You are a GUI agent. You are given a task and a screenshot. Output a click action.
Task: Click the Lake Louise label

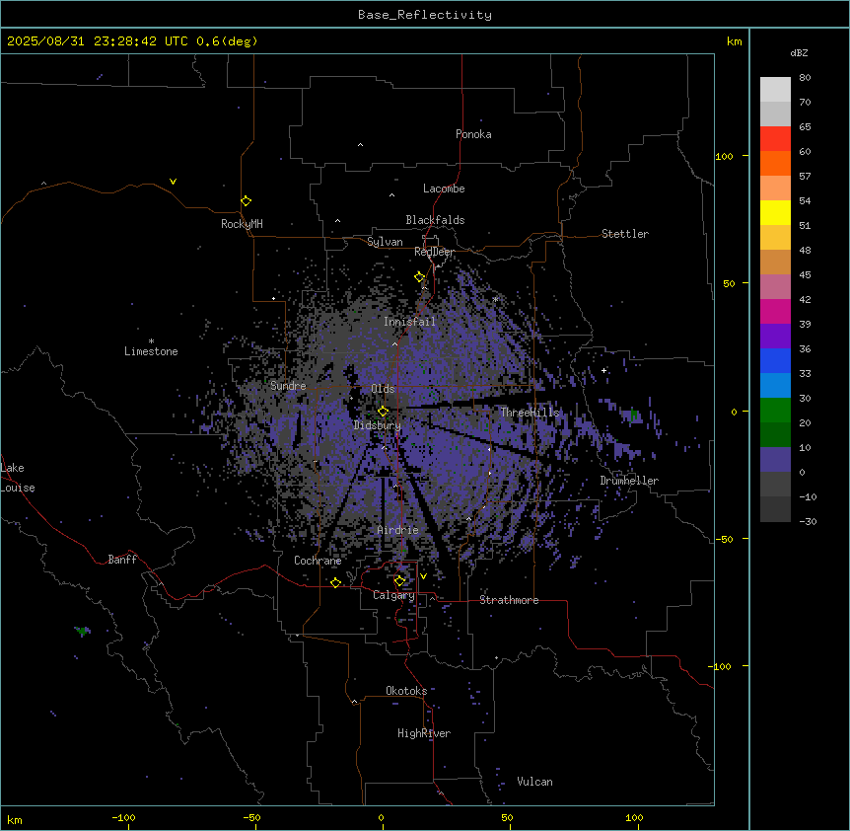pyautogui.click(x=18, y=478)
